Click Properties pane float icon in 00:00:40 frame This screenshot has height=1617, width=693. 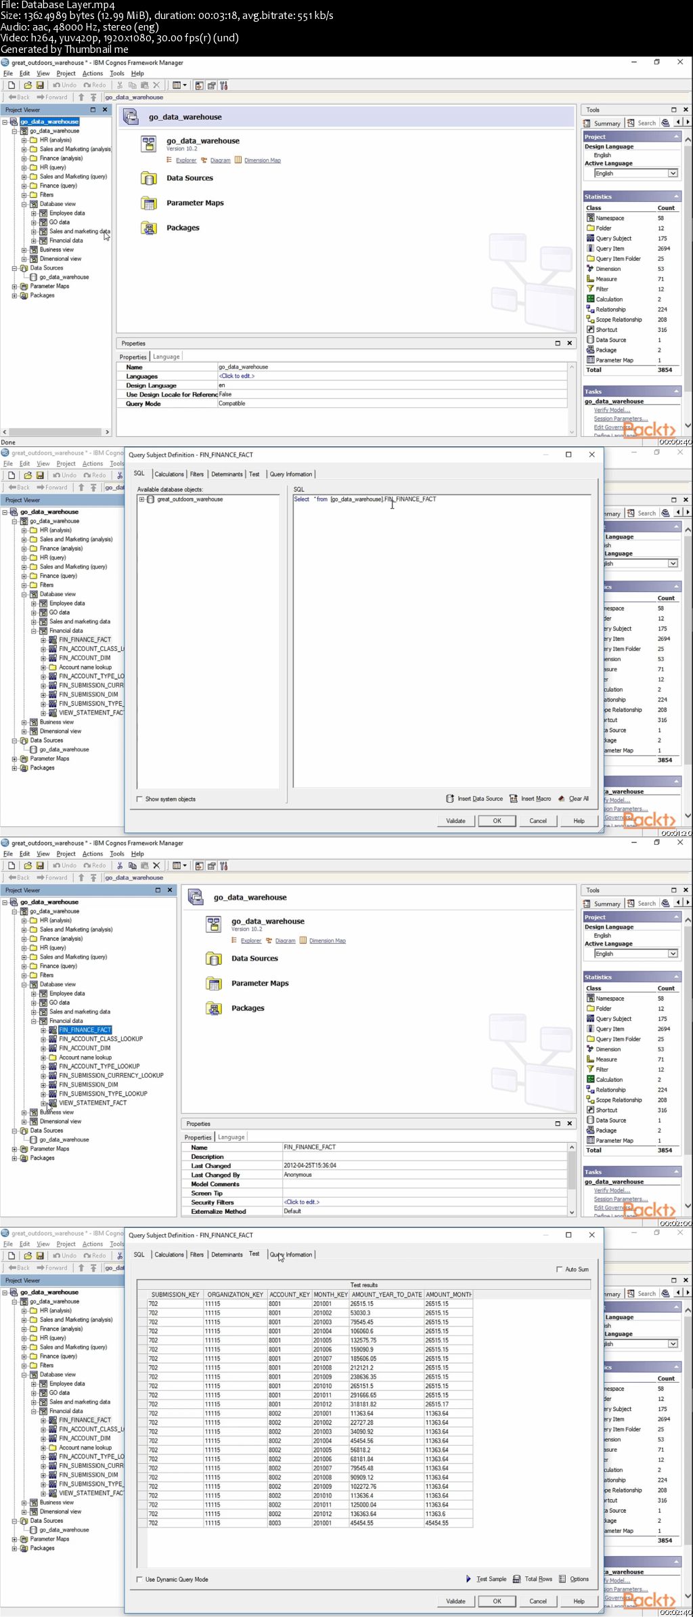coord(558,343)
